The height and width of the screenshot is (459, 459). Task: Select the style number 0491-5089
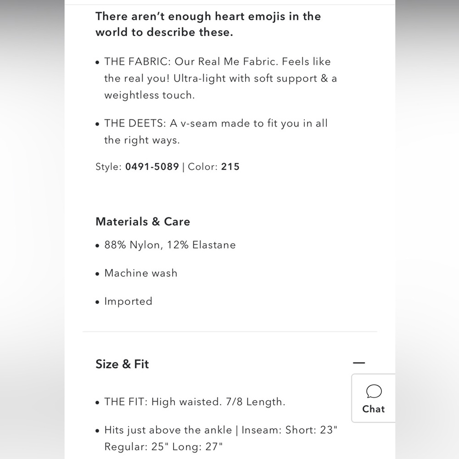pos(152,167)
